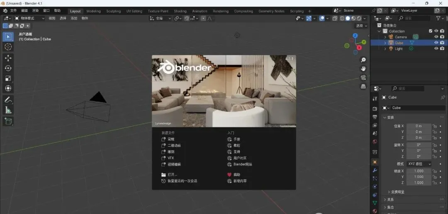Open the View Layer properties tab
The image size is (448, 214).
click(375, 125)
